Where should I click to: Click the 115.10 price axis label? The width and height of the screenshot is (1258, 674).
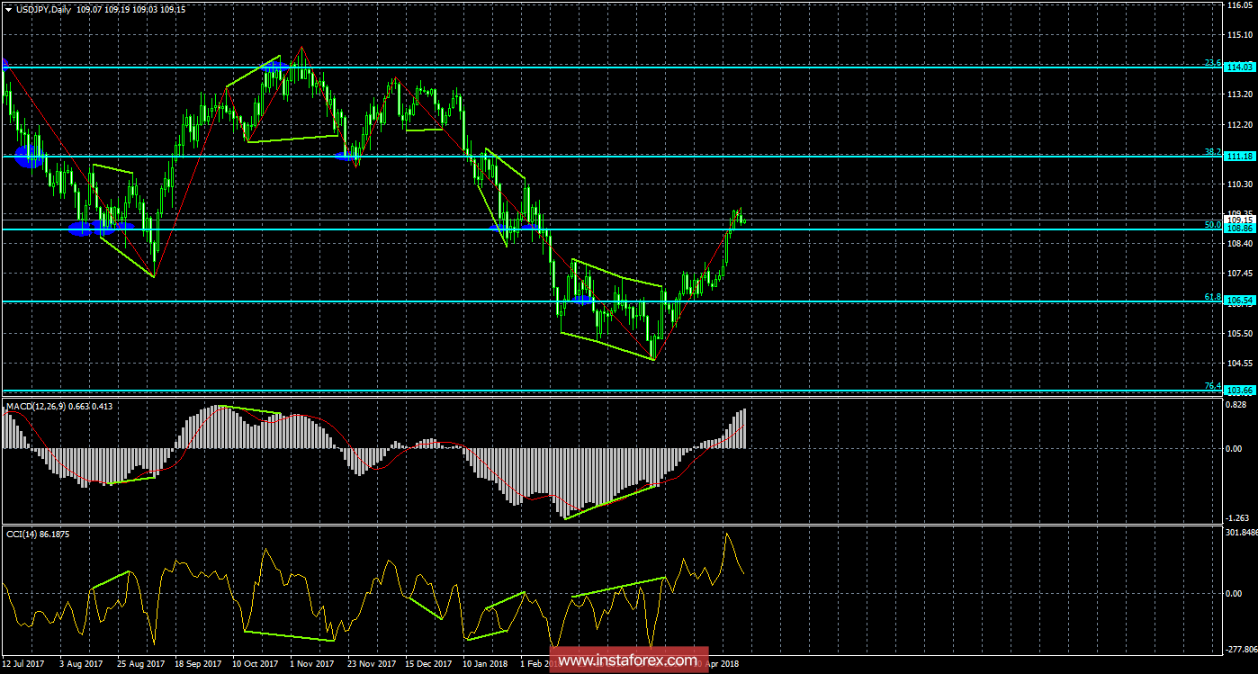pos(1240,34)
